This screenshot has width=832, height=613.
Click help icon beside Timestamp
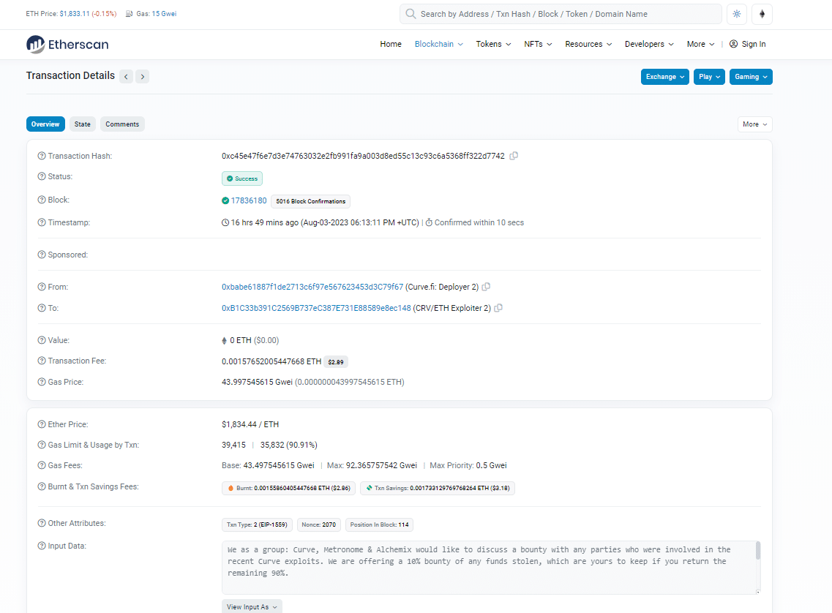42,222
